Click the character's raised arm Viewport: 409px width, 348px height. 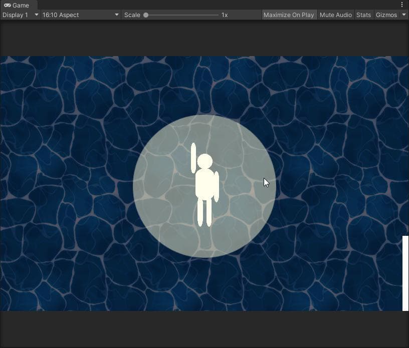coord(193,158)
